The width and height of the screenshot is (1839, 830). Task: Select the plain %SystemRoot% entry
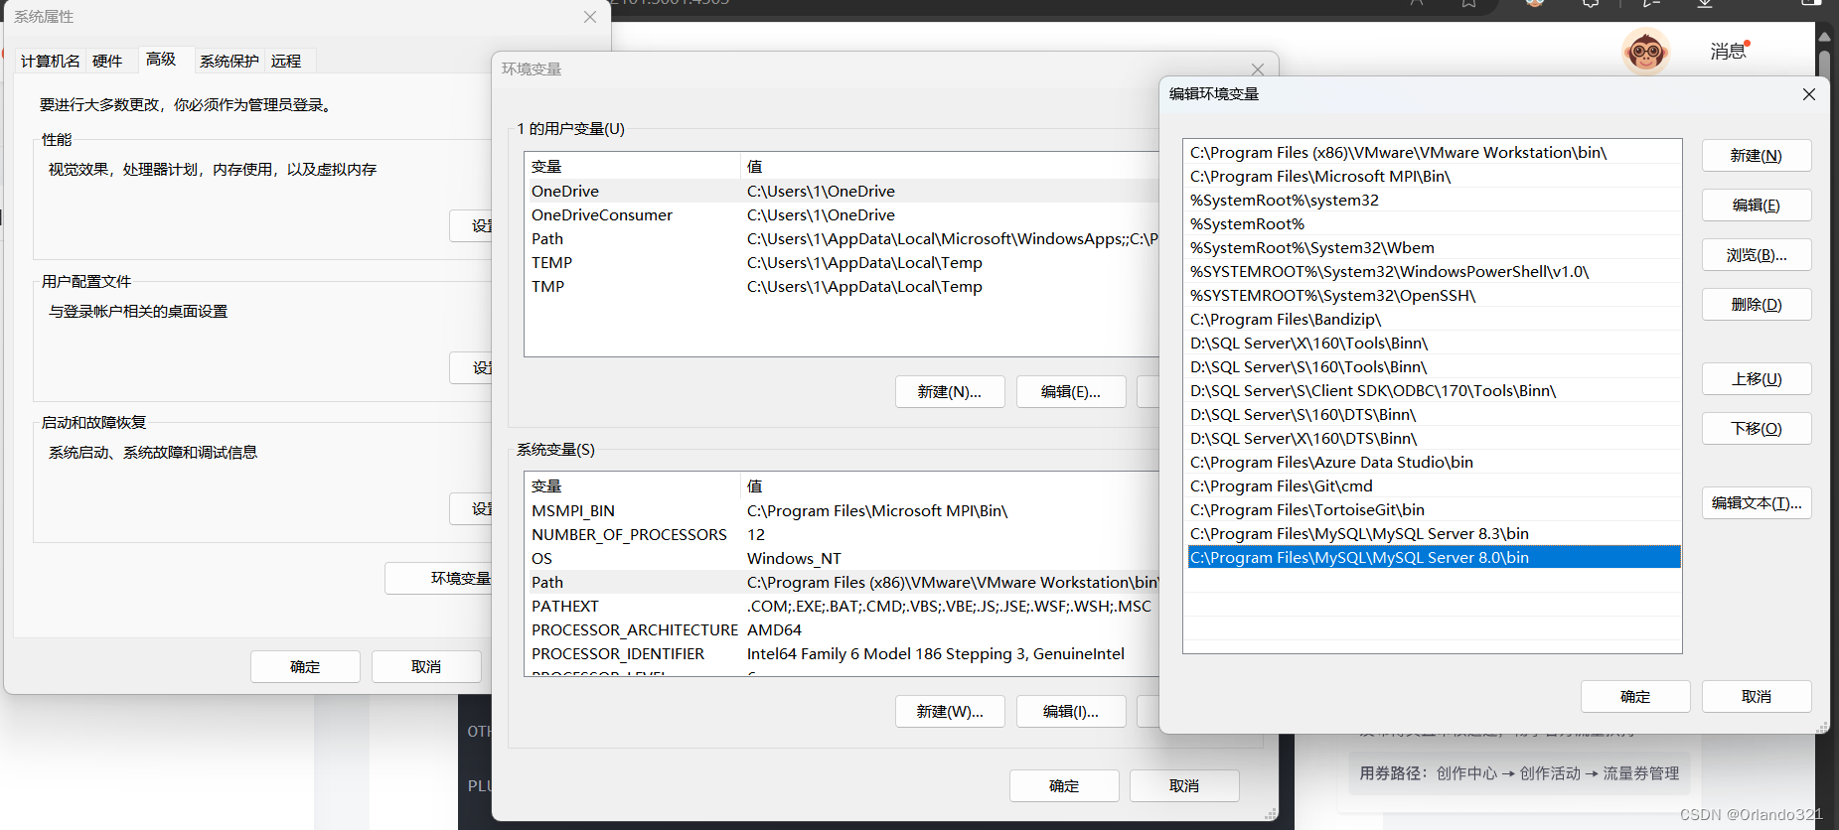tap(1433, 223)
